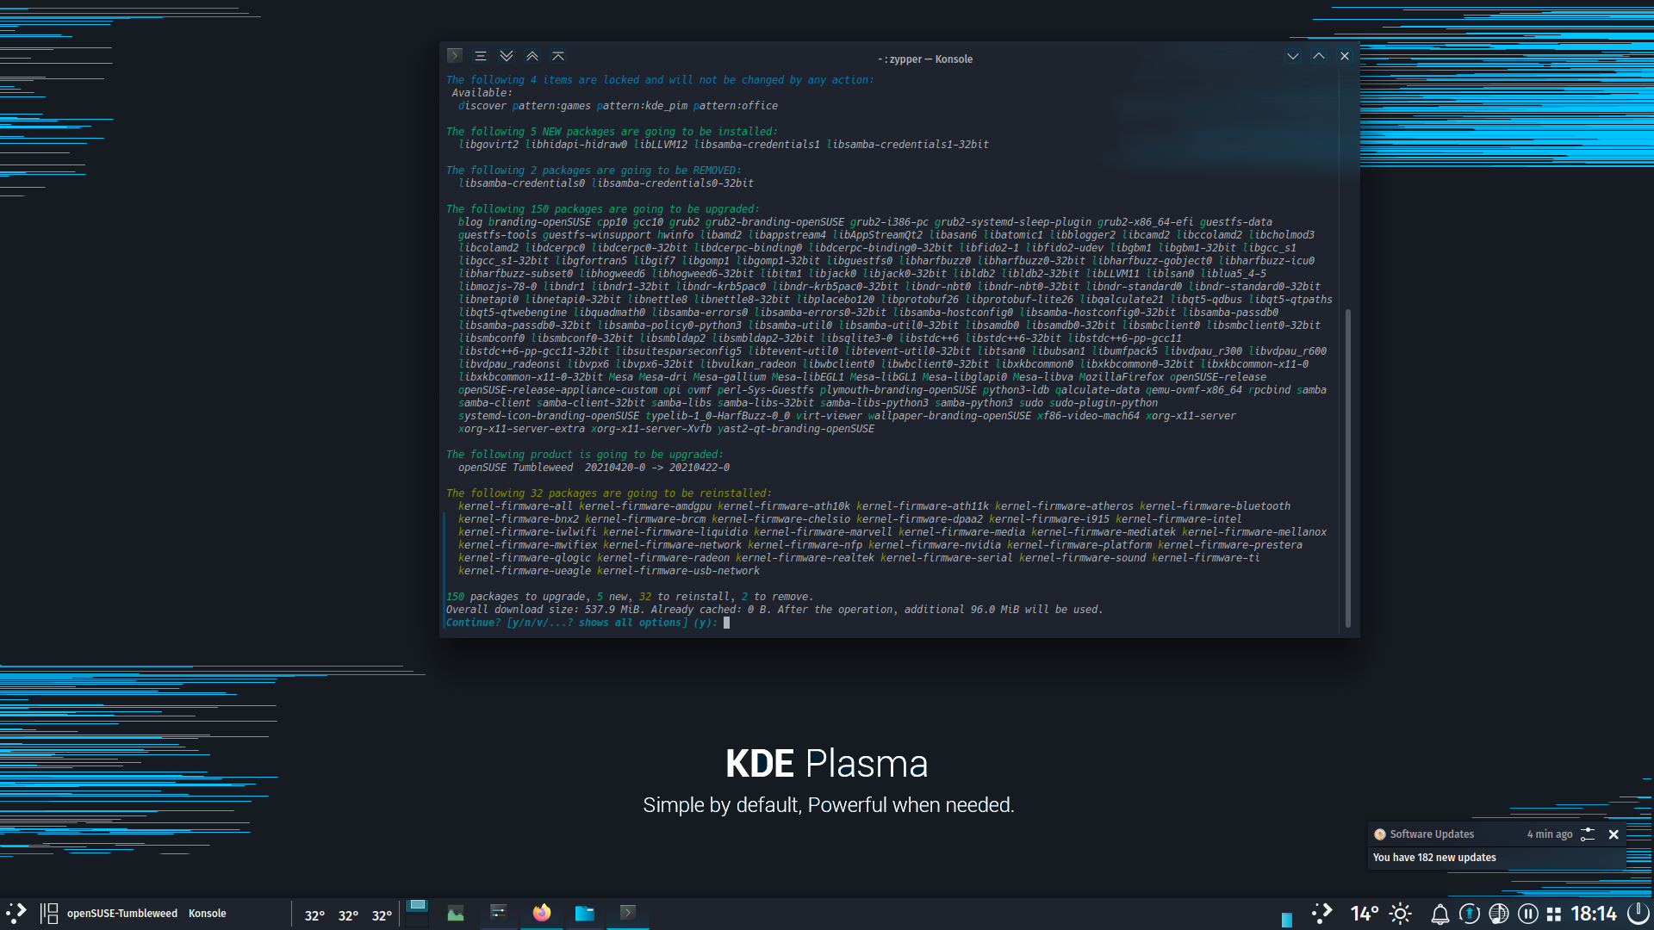Click the Plasma logo icon near system tray
Image resolution: width=1654 pixels, height=930 pixels.
(1321, 914)
